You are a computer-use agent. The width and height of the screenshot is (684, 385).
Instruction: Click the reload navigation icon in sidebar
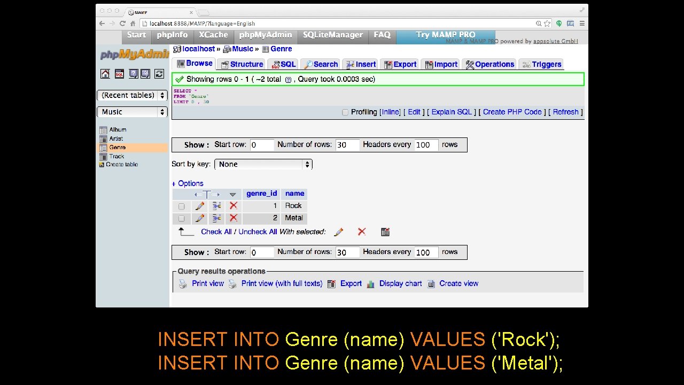point(159,74)
